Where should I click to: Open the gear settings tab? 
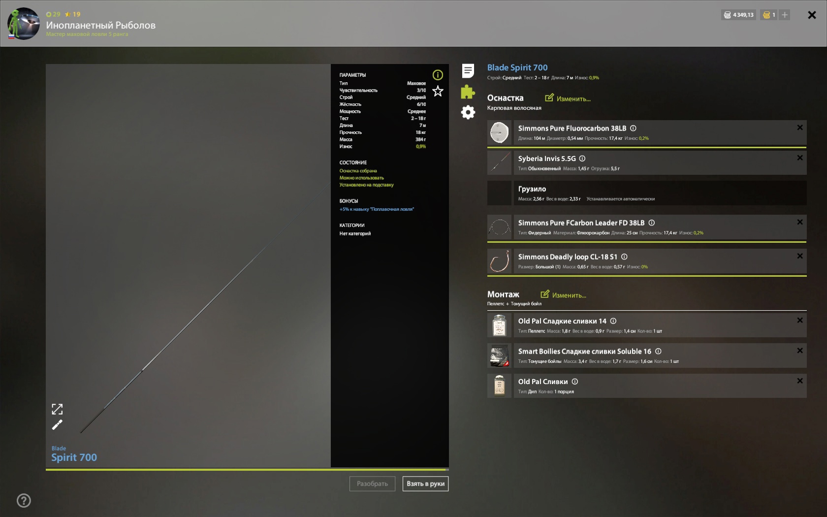click(x=468, y=112)
